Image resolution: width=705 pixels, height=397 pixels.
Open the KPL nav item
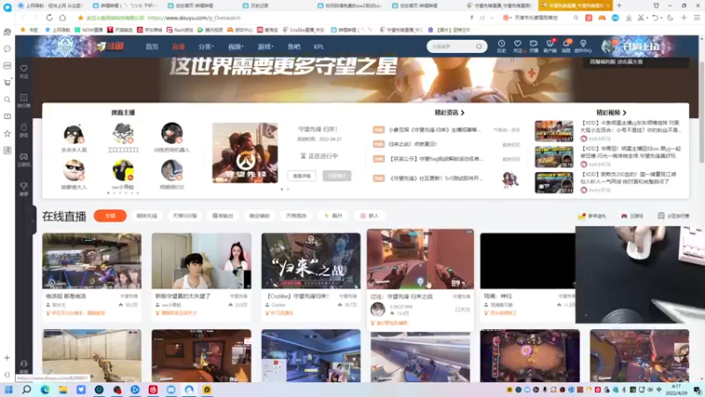[319, 47]
